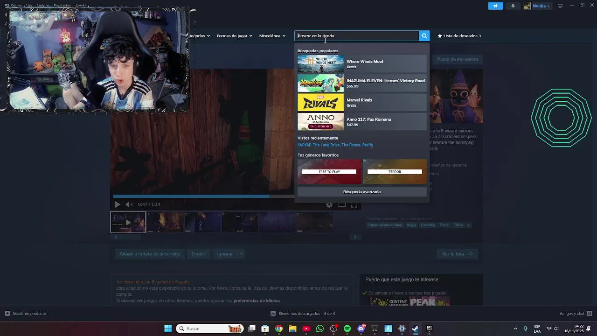Open recently viewed The Forest link
The image size is (597, 336).
[x=351, y=145]
